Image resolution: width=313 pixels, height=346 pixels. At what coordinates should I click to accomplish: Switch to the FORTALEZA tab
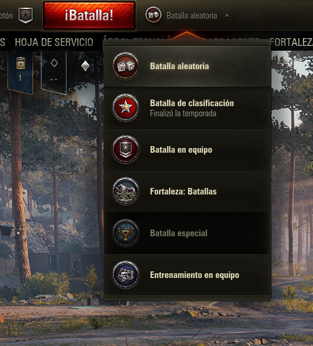292,42
